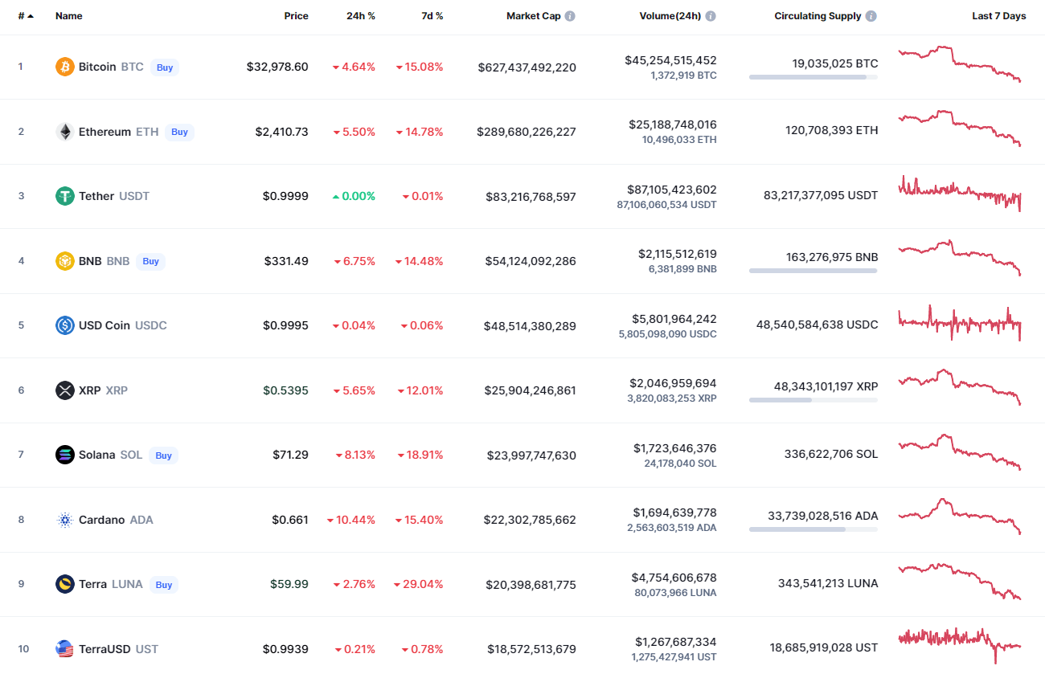Open the Circulating Supply info tooltip

pyautogui.click(x=873, y=15)
